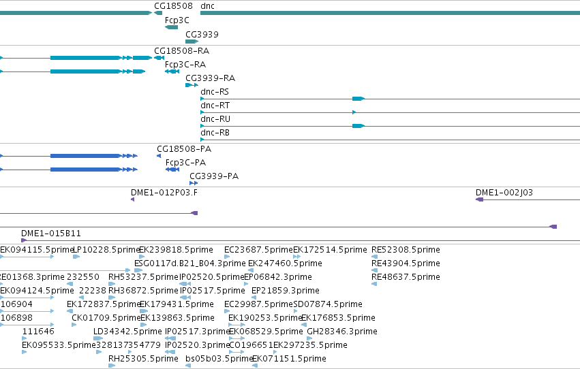Select EST IP02517.3prime

coord(198,332)
